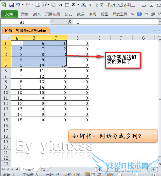Image resolution: width=161 pixels, height=176 pixels.
Task: Click the filter funnel icon in toolbar
Action: click(60, 5)
